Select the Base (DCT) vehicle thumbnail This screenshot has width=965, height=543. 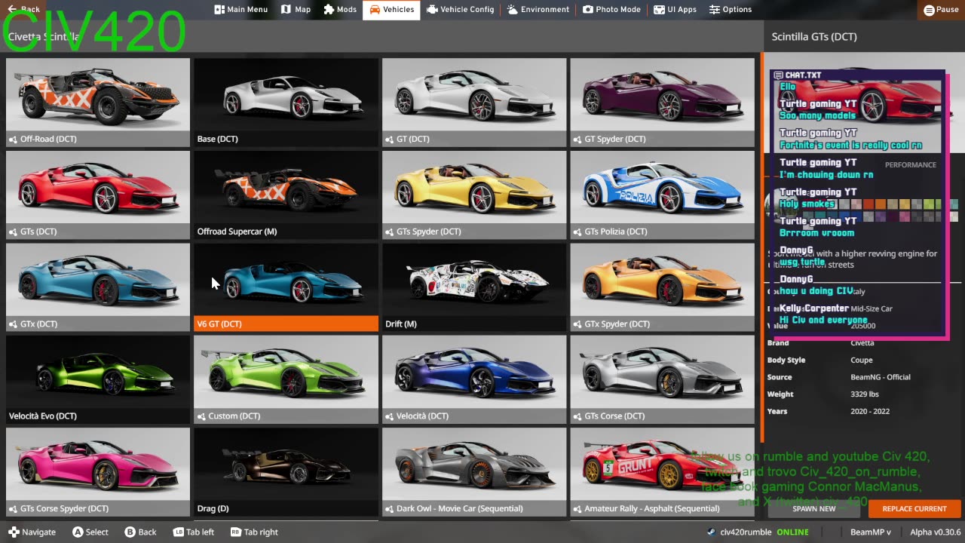coord(286,102)
